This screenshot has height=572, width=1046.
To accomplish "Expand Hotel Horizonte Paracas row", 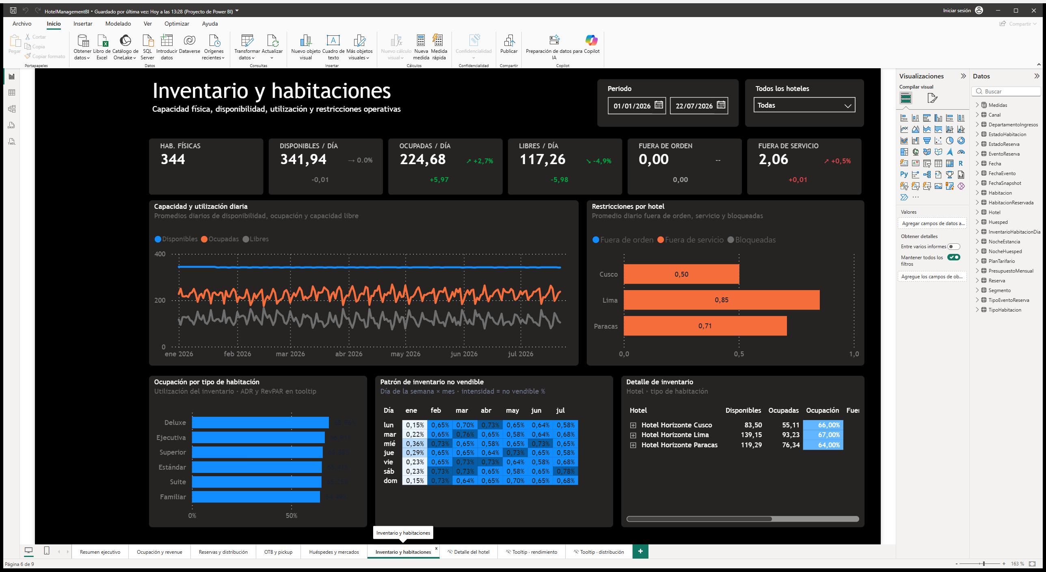I will (633, 445).
